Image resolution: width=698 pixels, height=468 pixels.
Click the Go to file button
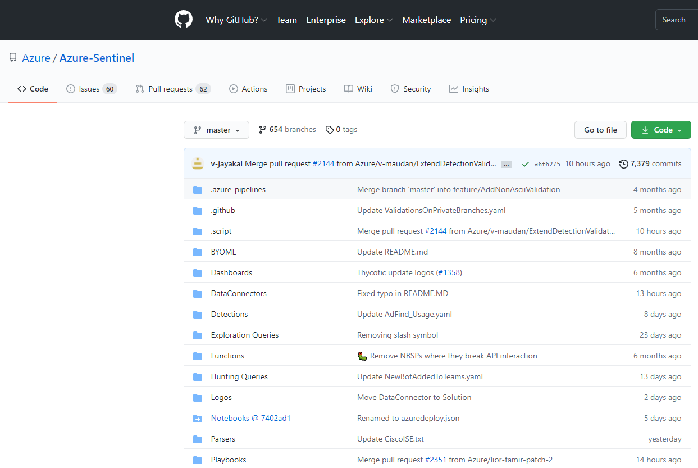tap(600, 130)
